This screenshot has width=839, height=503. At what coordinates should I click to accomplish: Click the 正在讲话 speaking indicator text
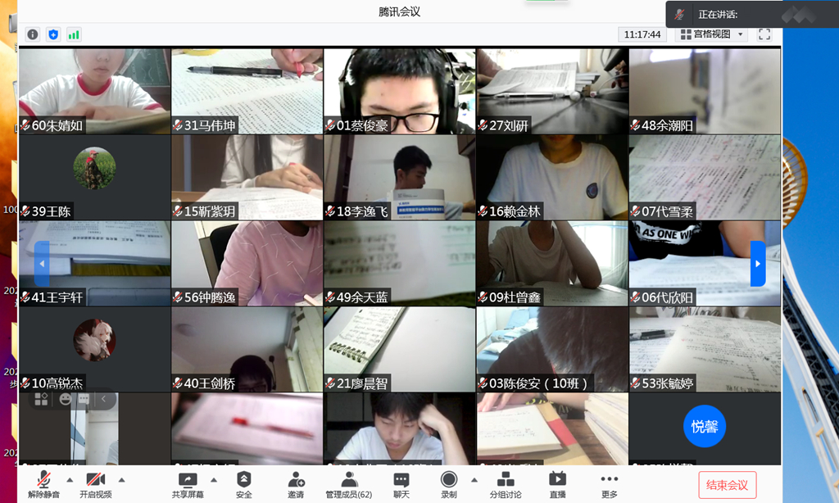718,15
